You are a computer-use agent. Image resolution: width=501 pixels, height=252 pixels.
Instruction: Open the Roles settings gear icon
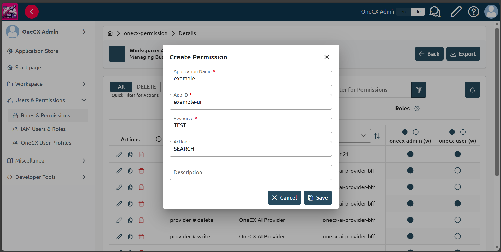point(416,108)
